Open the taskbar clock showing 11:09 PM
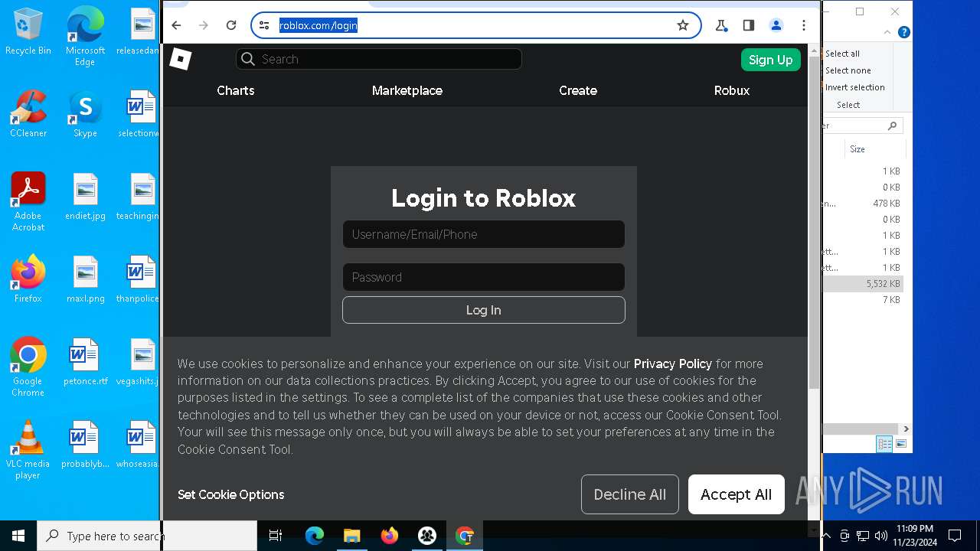 pyautogui.click(x=914, y=536)
